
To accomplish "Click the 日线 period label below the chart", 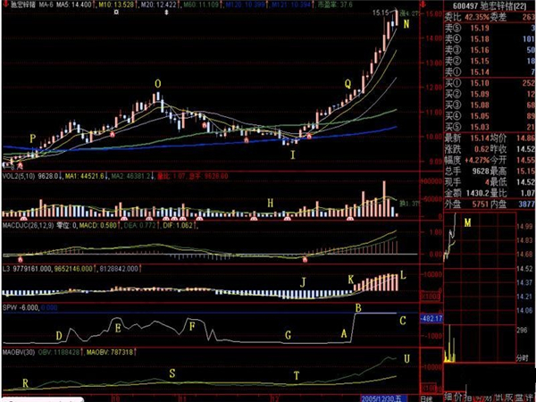I will pos(426,399).
